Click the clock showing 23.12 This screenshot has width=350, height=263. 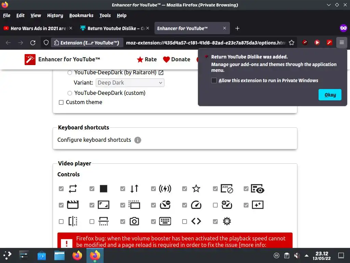[x=322, y=256]
